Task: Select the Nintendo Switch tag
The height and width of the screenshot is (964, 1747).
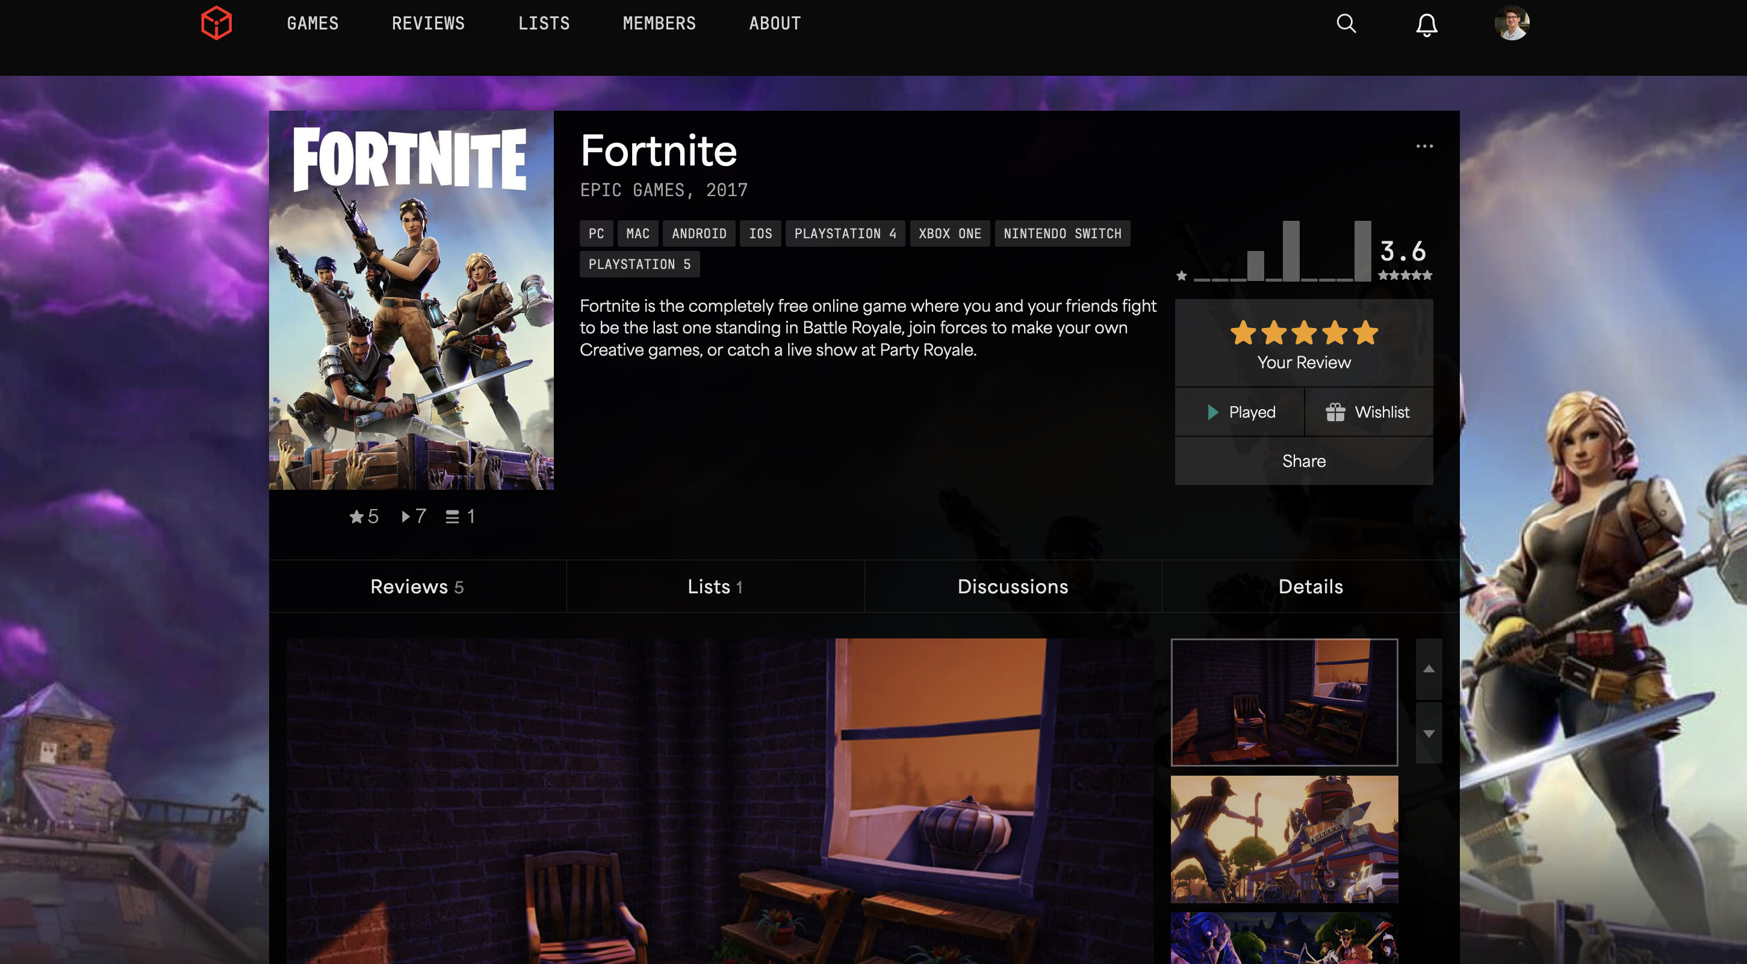Action: (x=1062, y=233)
